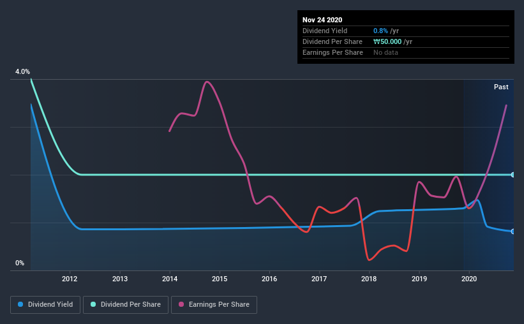This screenshot has height=324, width=524.
Task: Select the Dividend Yield endpoint marker
Action: pos(513,232)
